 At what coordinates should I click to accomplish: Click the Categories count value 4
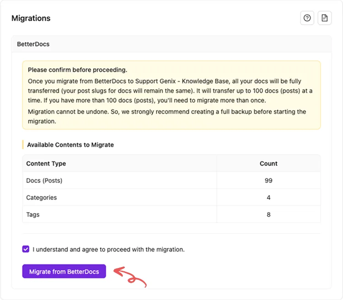[x=268, y=198]
